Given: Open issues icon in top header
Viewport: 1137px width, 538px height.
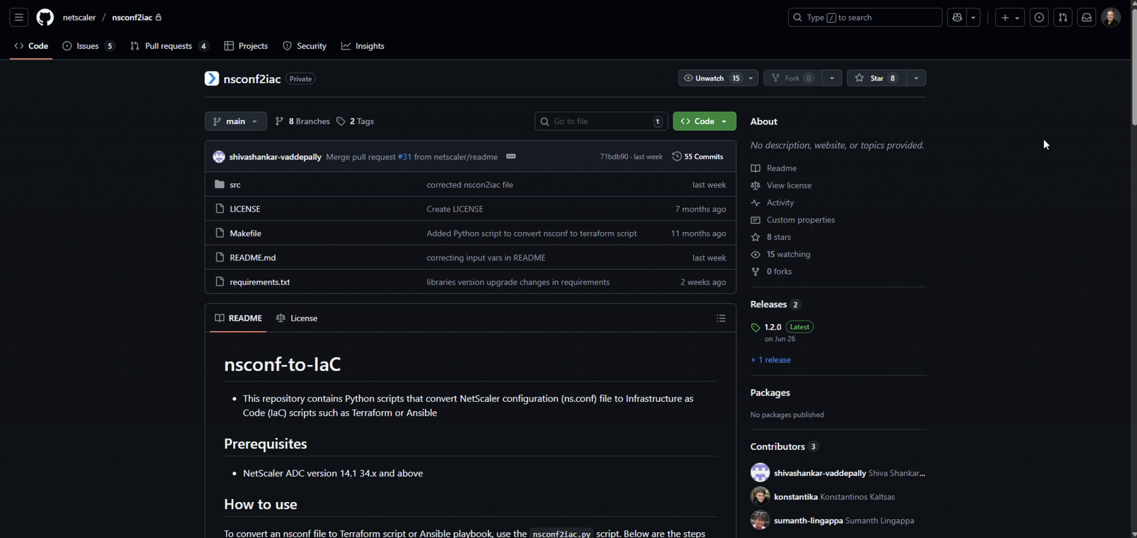Looking at the screenshot, I should tap(1039, 17).
